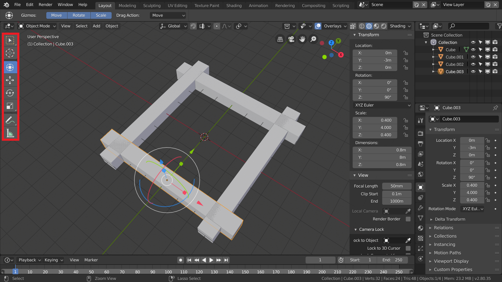
Task: Click the Scale gizmo button
Action: point(101,15)
